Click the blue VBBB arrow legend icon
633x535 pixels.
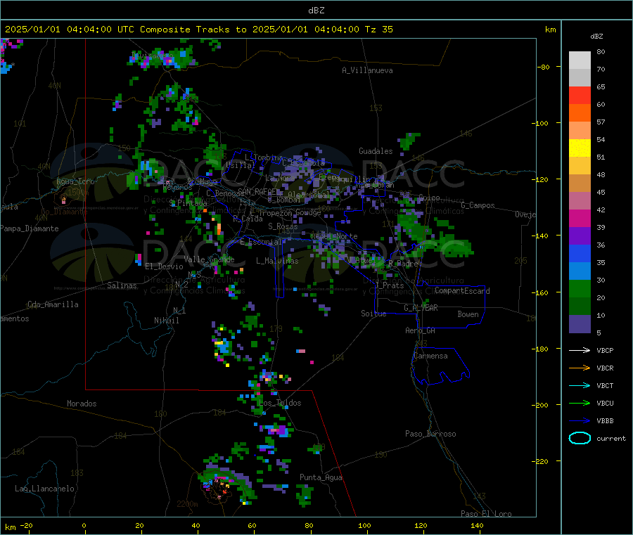point(580,420)
